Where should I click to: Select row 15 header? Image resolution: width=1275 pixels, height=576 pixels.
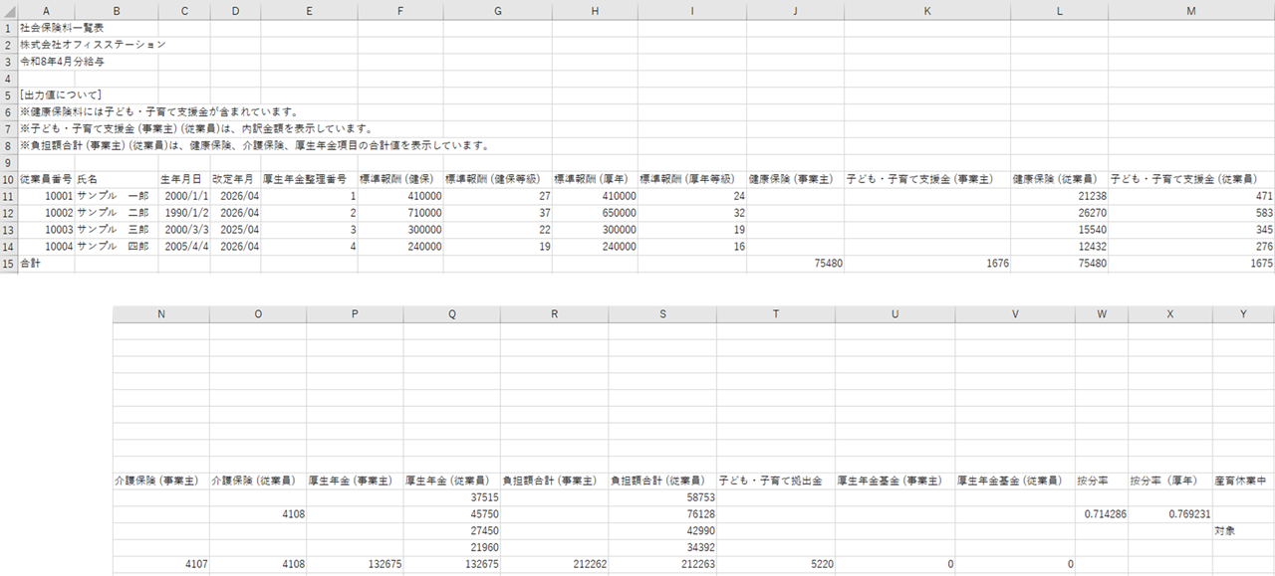pyautogui.click(x=8, y=264)
